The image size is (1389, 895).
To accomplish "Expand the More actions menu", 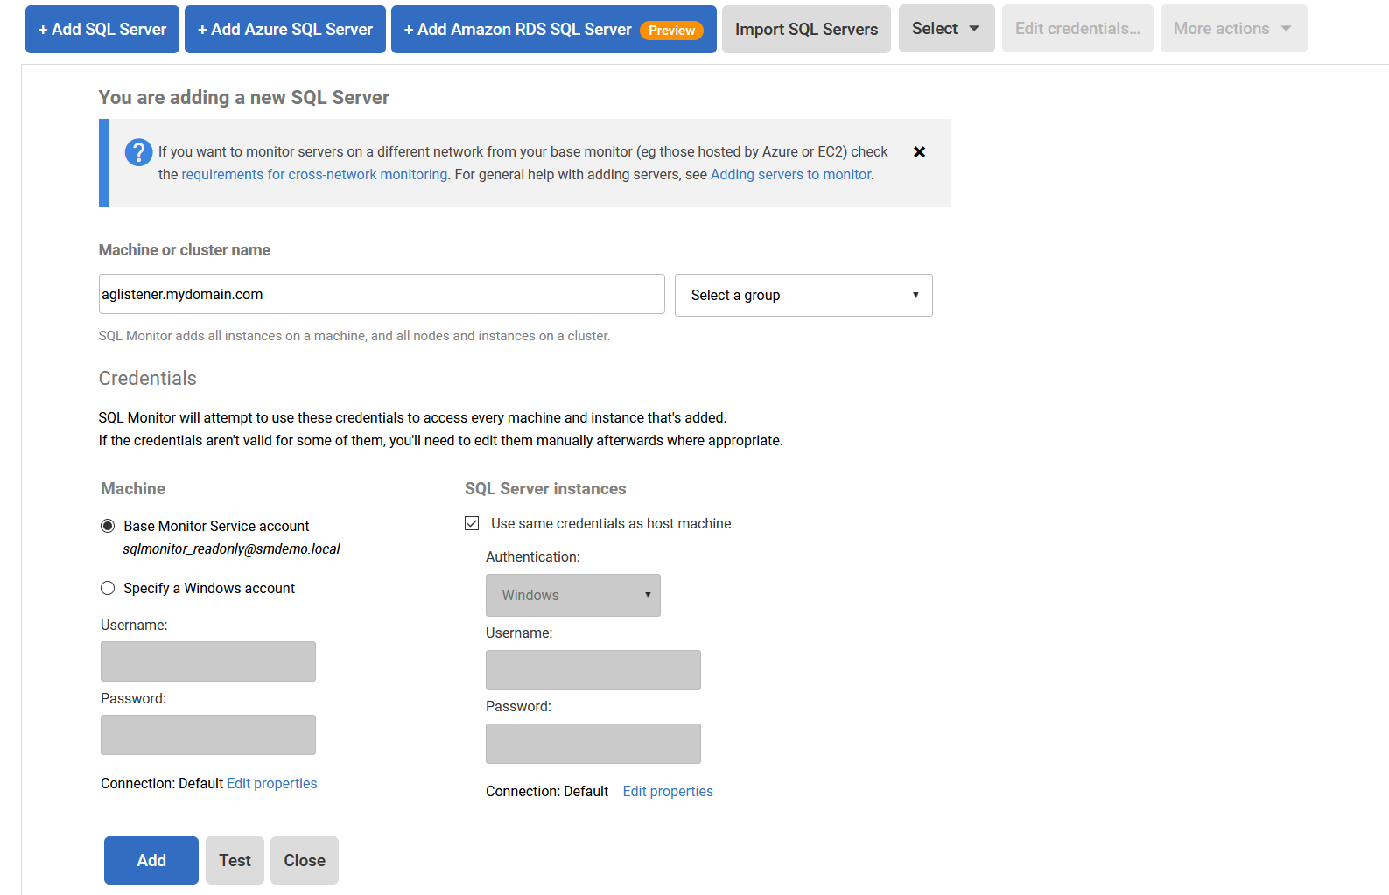I will 1232,29.
